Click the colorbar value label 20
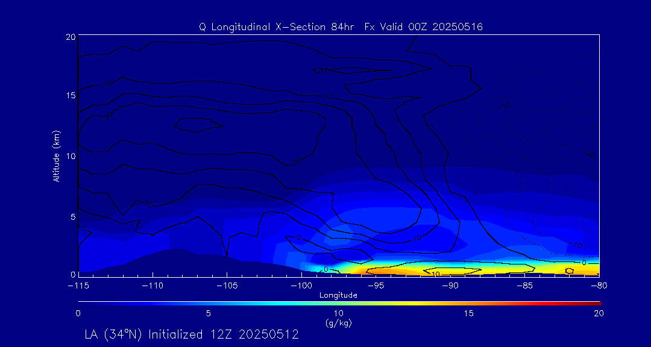 599,314
